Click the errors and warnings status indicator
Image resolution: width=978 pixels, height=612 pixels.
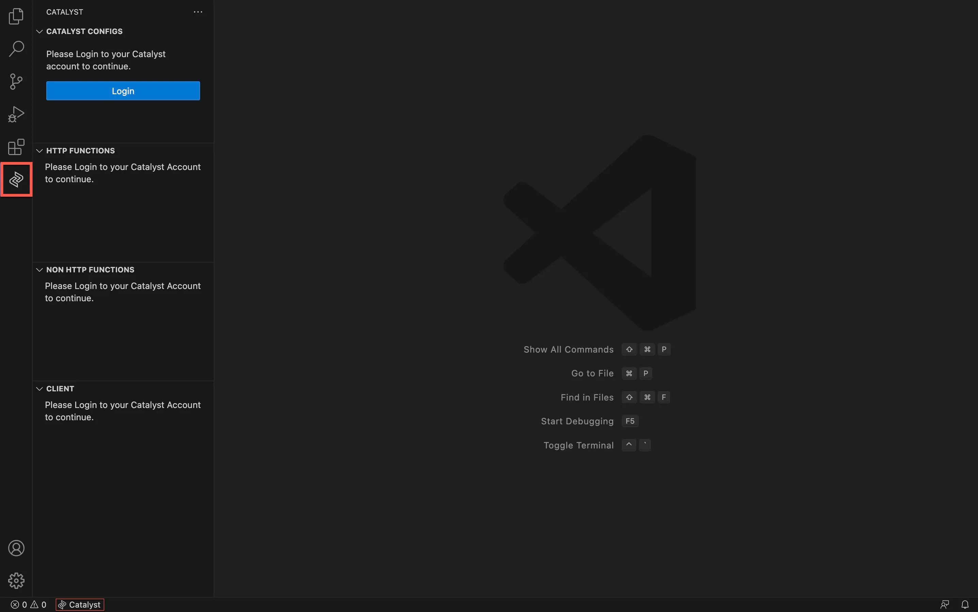[x=28, y=604]
